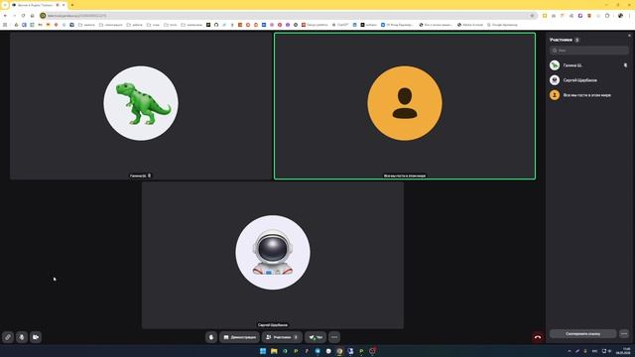Screen dimensions: 635x357
Task: Open the Чат chat button
Action: click(316, 337)
